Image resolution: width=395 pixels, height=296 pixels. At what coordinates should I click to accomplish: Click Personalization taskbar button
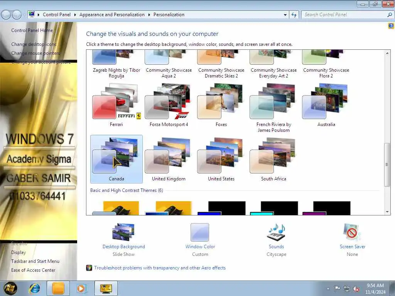106,288
